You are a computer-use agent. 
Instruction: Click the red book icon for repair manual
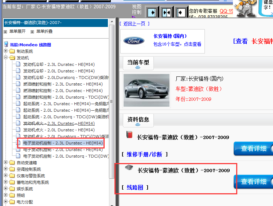click(x=129, y=135)
